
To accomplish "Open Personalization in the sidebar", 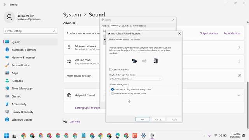I will pyautogui.click(x=30, y=65).
